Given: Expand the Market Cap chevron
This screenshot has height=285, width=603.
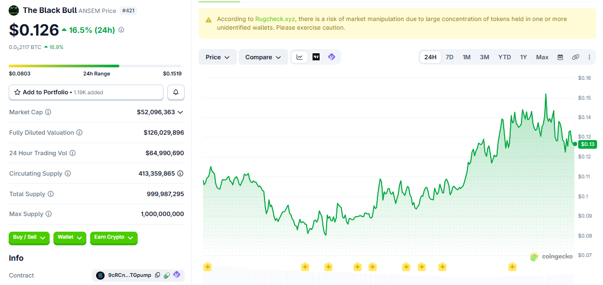Looking at the screenshot, I should [180, 113].
